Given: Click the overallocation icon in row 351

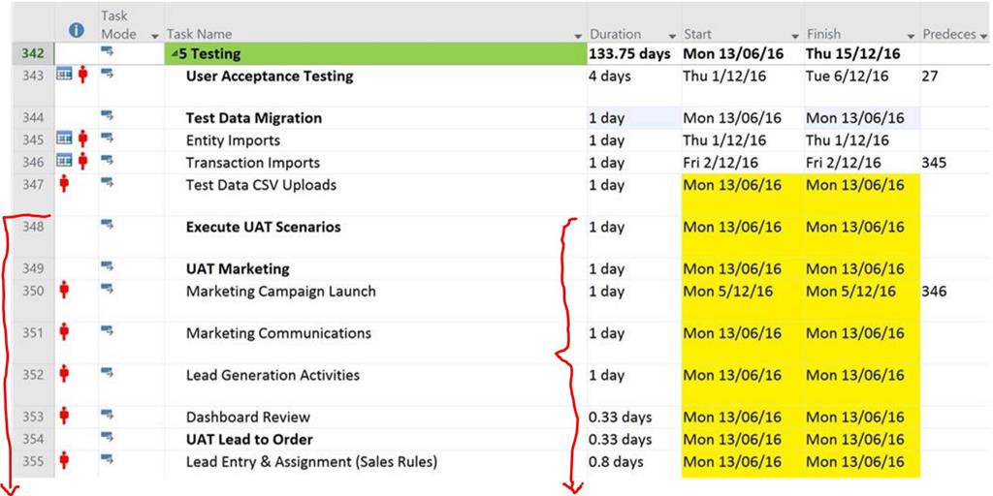Looking at the screenshot, I should tap(63, 331).
